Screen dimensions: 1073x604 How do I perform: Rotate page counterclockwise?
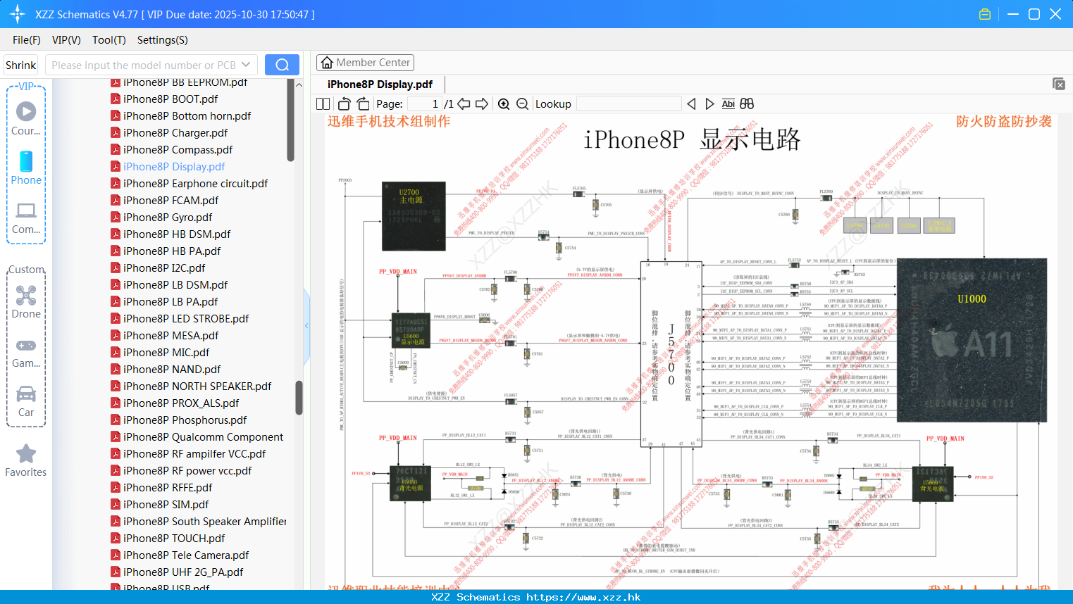(345, 103)
